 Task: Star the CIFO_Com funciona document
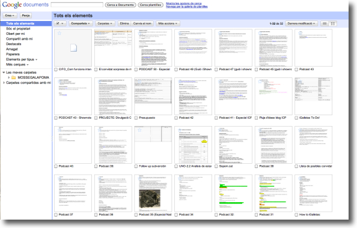coord(59,33)
